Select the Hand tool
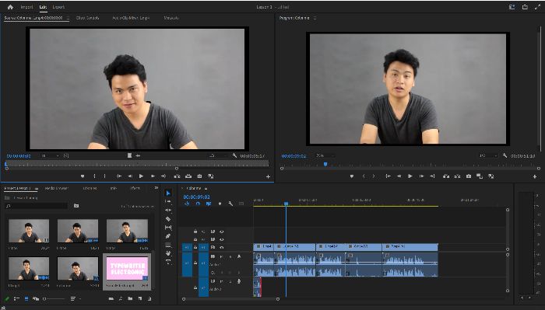Screen dimensions: 545x310 [x=168, y=253]
